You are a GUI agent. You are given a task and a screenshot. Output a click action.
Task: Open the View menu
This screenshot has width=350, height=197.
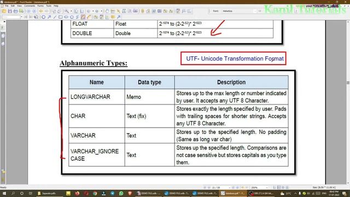20,6
